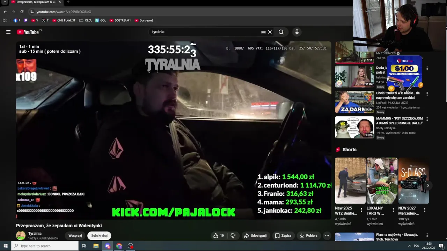Download the video with Pobierz
Screen dimensions: 447x251
click(309, 236)
